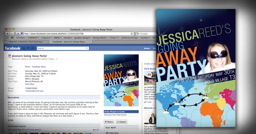Screen dimensions: 256x134
Task: Click Invite People to Come
Action: point(121,112)
